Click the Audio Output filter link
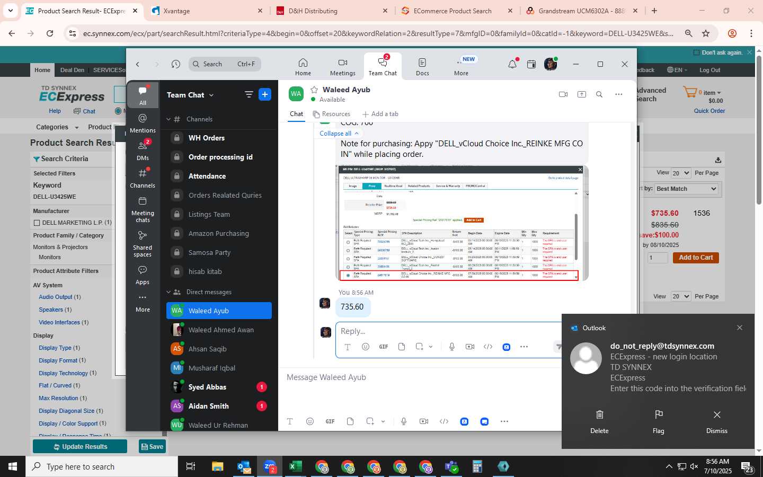 (x=56, y=297)
